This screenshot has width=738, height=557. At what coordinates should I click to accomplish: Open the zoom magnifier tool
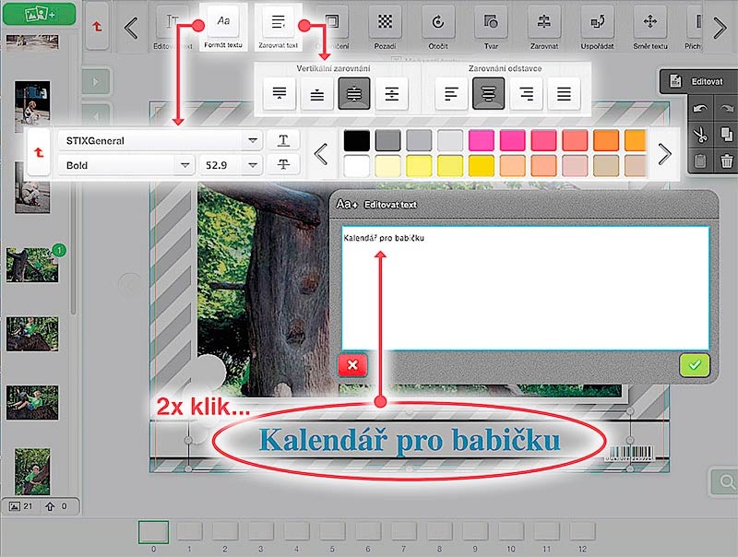coord(725,481)
